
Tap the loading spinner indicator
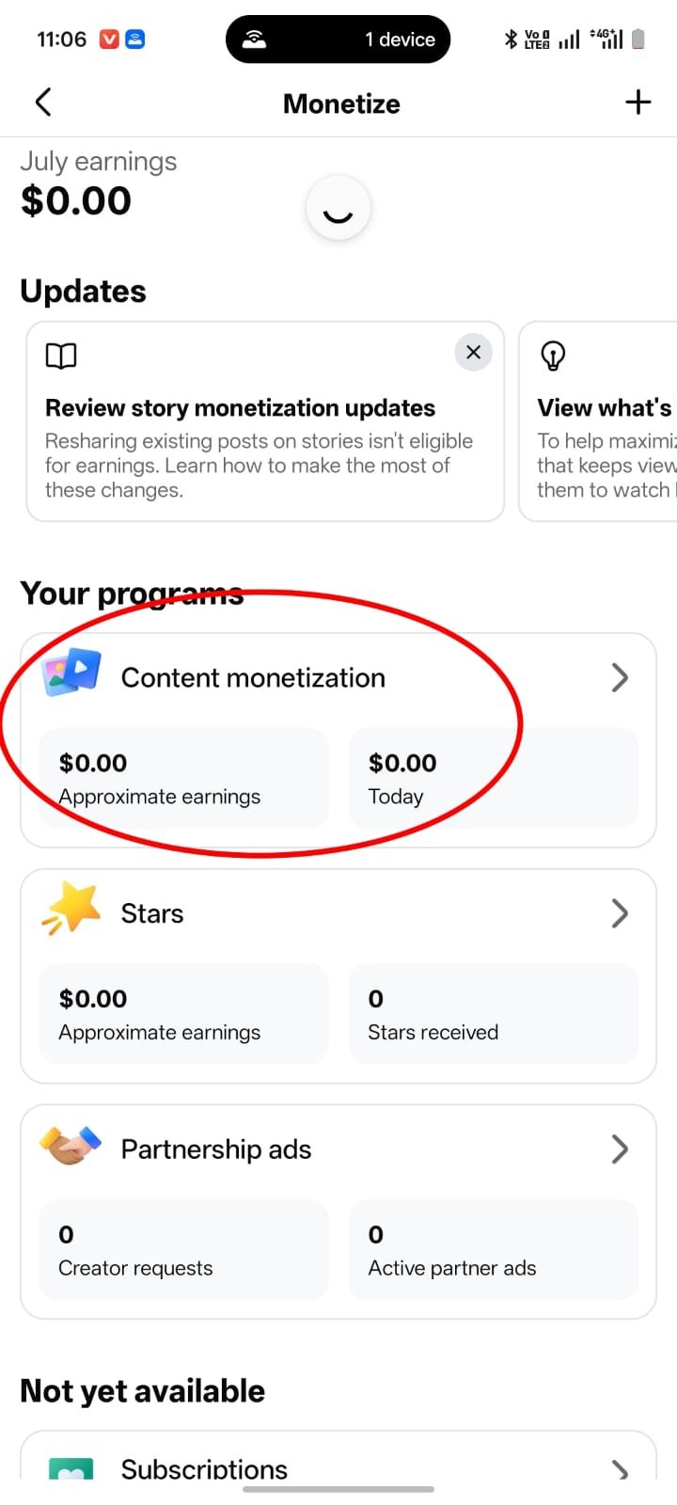point(338,208)
